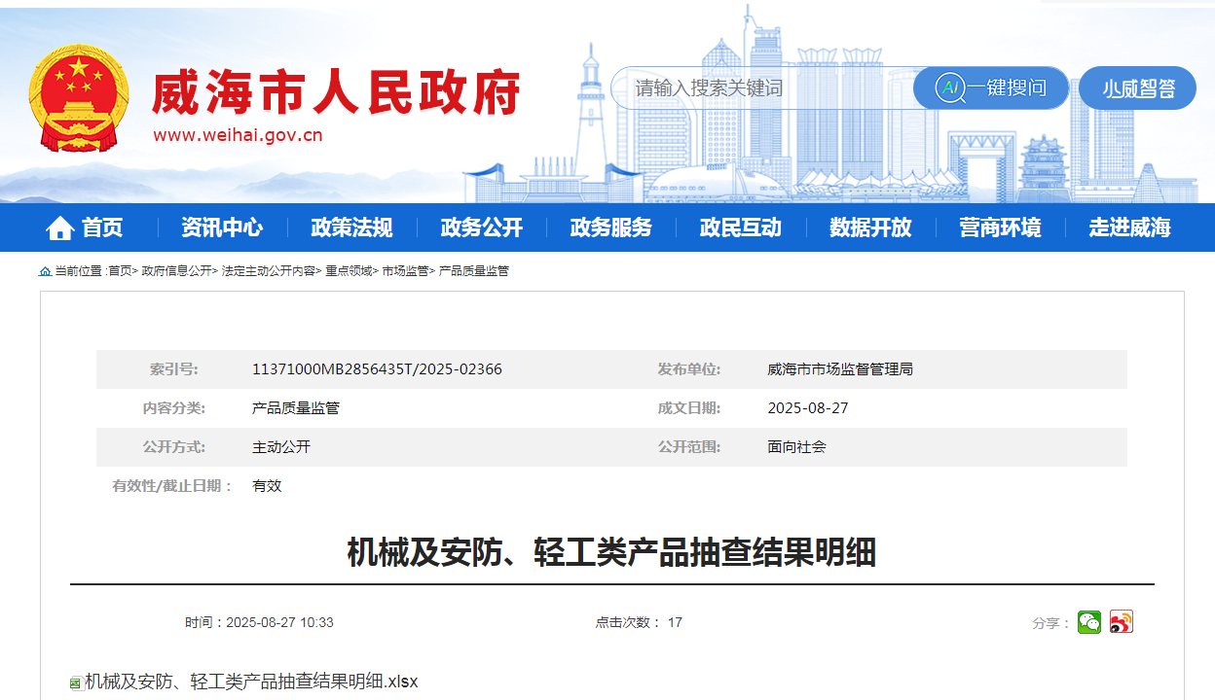Click the xlsx file attachment icon
This screenshot has height=700, width=1215.
(76, 683)
